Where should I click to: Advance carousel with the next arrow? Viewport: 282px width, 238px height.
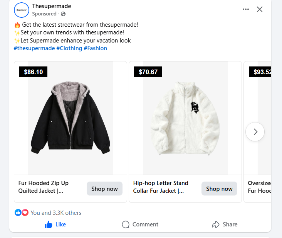coord(255,132)
